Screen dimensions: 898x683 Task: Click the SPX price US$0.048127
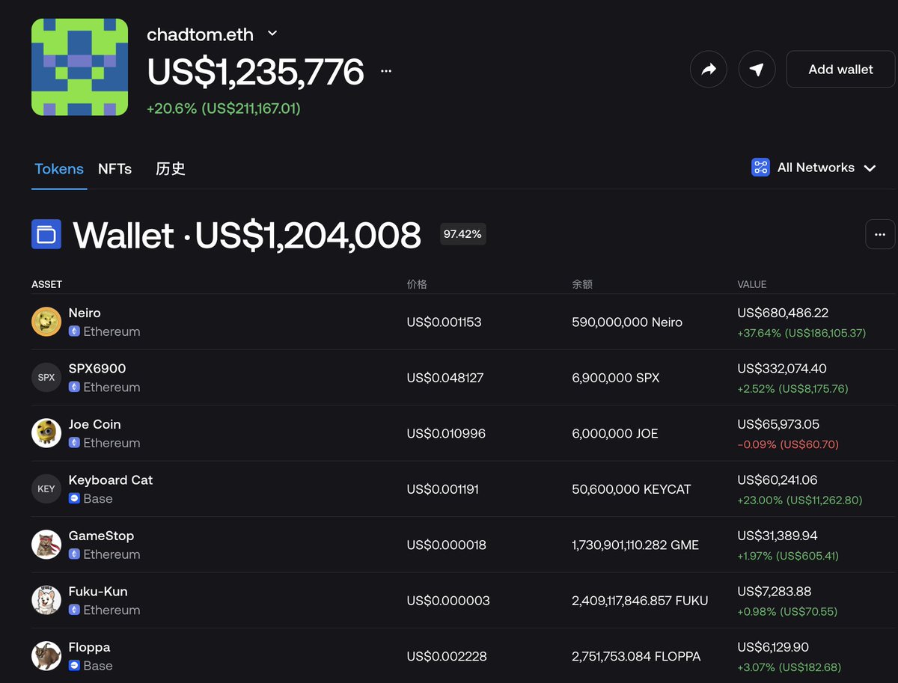445,378
